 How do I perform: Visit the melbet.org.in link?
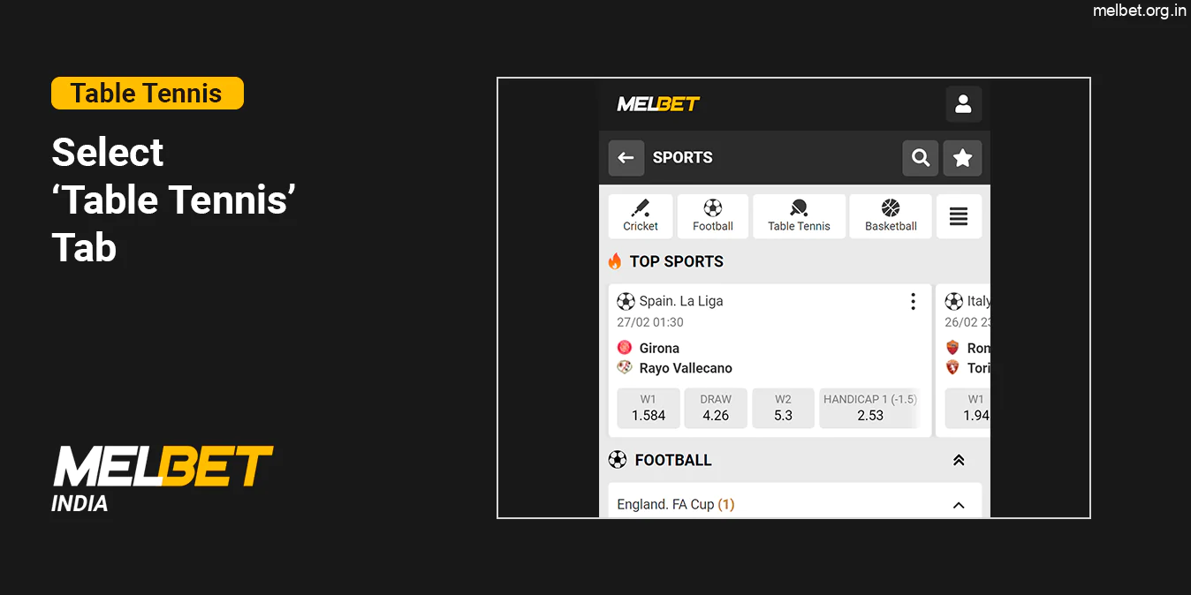1140,11
